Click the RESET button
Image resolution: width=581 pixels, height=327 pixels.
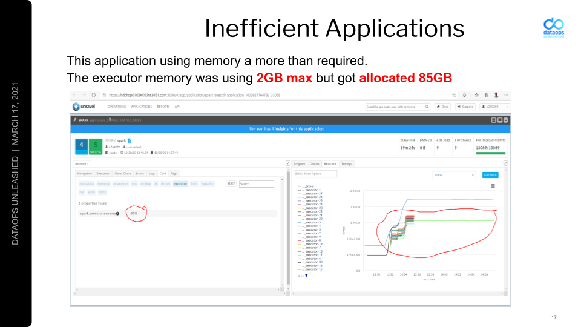pos(231,184)
